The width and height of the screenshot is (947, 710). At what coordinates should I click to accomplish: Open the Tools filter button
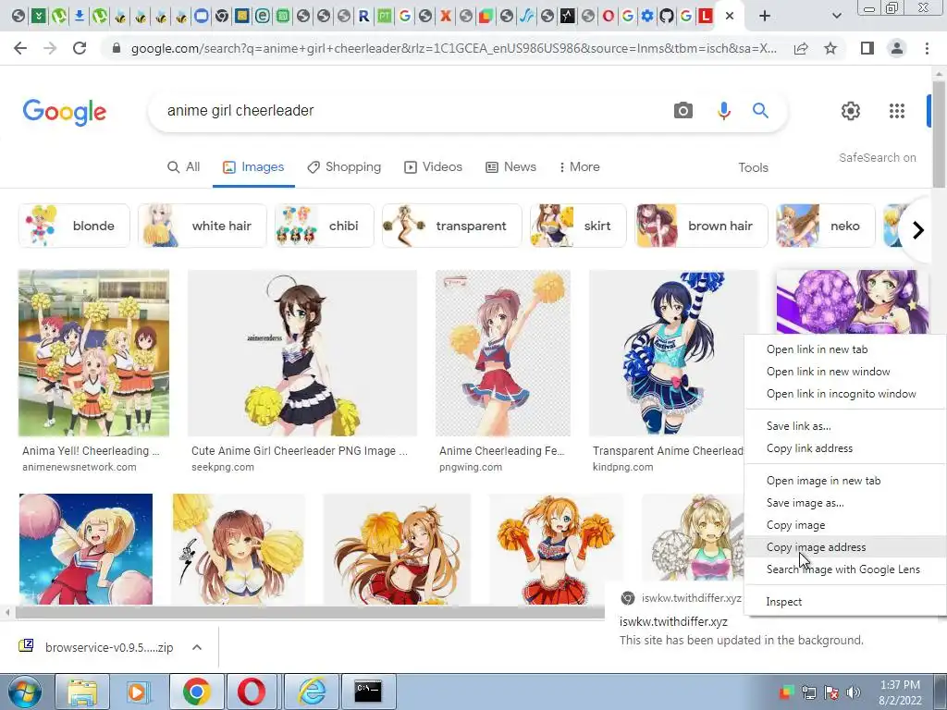pyautogui.click(x=753, y=167)
